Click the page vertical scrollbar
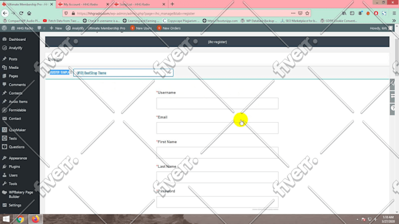Image resolution: width=399 pixels, height=224 pixels. tap(397, 57)
